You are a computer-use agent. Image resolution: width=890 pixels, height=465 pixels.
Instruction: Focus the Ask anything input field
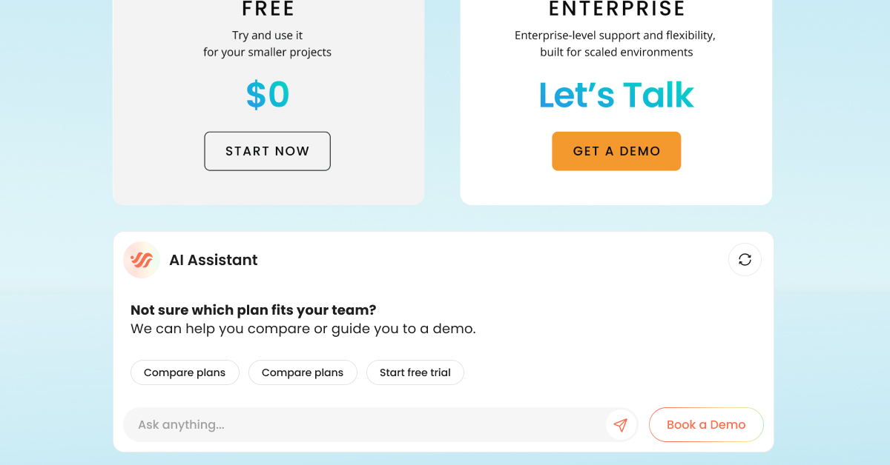[x=363, y=425]
